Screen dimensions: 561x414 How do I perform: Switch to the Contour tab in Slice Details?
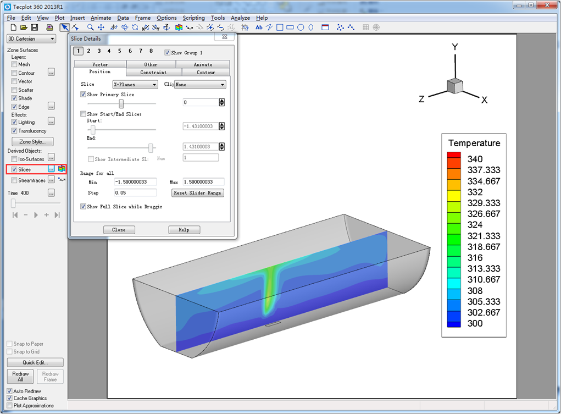tap(205, 73)
